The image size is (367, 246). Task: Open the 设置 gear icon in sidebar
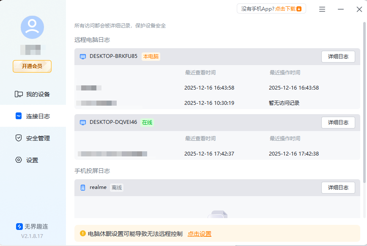pyautogui.click(x=18, y=160)
